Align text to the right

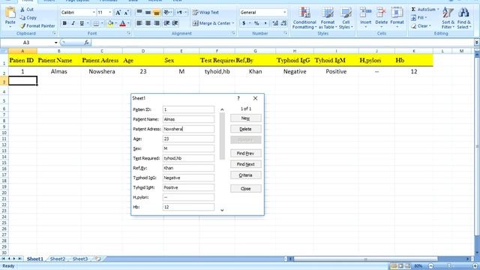coord(157,23)
